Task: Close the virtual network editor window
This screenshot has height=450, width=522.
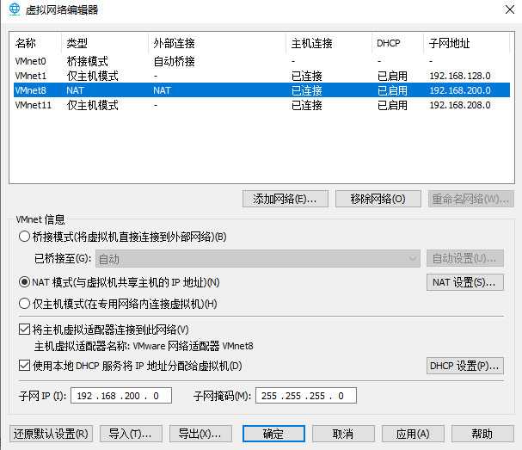Action: click(510, 9)
